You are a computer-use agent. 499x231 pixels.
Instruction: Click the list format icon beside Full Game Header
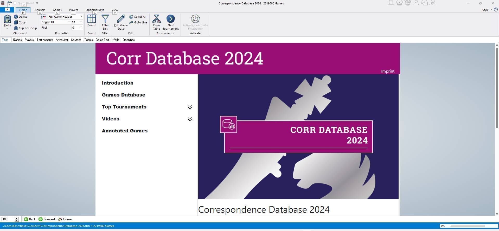[x=43, y=17]
